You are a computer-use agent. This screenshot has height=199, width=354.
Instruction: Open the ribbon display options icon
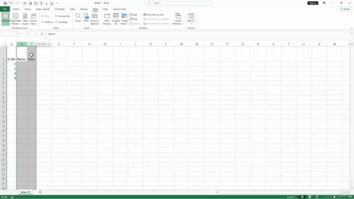[x=324, y=3]
